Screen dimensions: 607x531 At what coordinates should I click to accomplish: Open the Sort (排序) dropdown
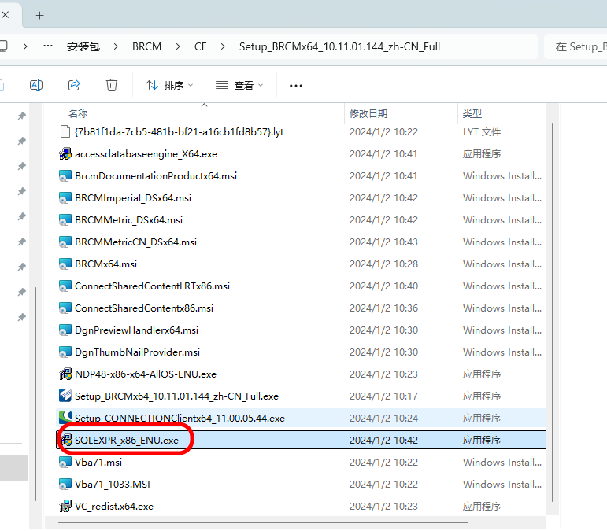169,85
